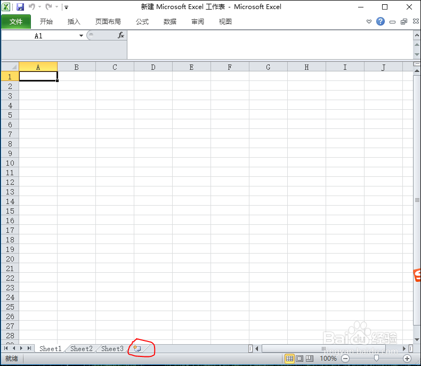Switch to the 开始 ribbon tab
The height and width of the screenshot is (366, 421).
pos(46,21)
